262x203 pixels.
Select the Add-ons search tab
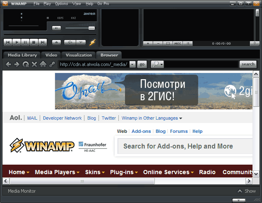click(141, 131)
